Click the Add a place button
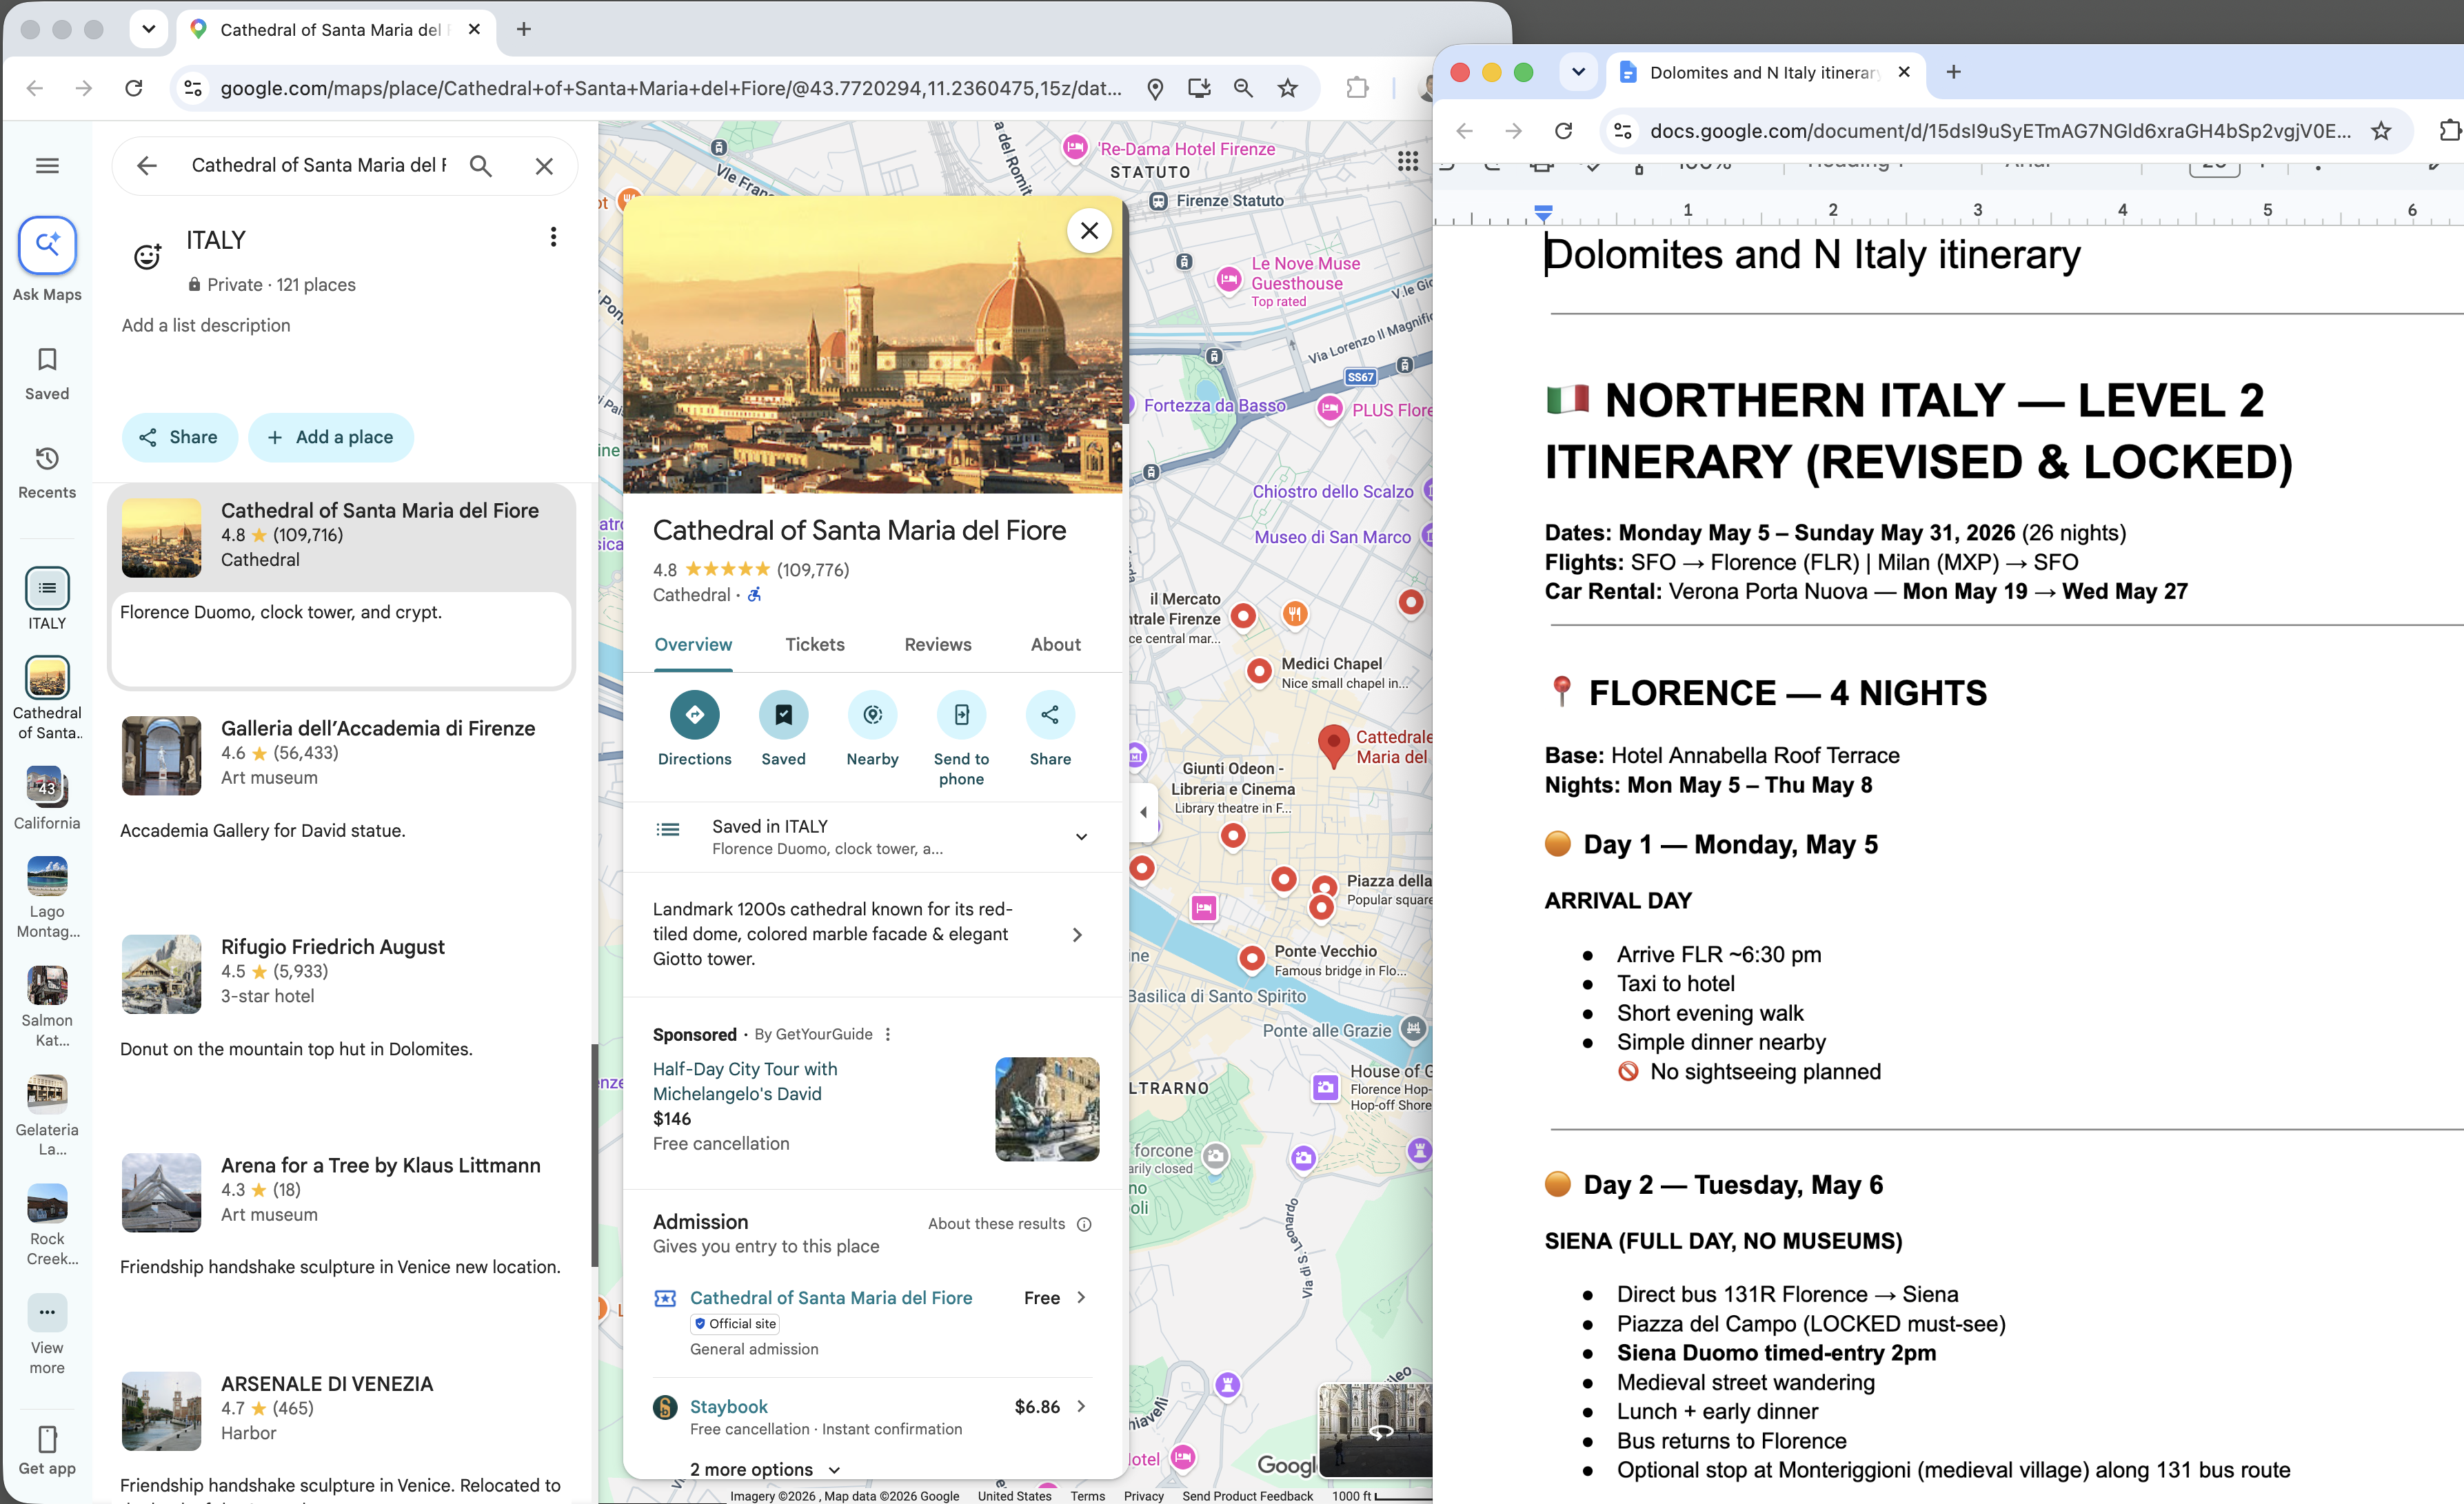 coord(331,437)
